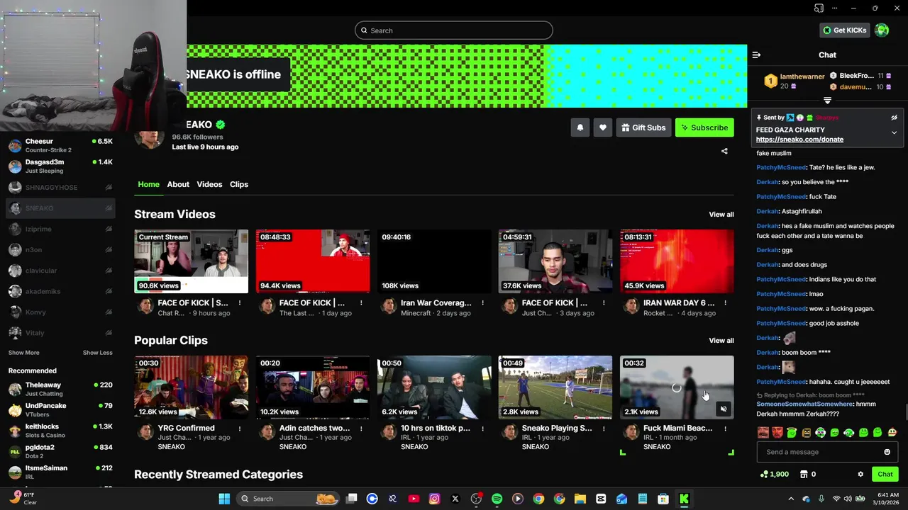Open ItsmeSaiman recommended channel
This screenshot has width=908, height=510.
coord(60,472)
